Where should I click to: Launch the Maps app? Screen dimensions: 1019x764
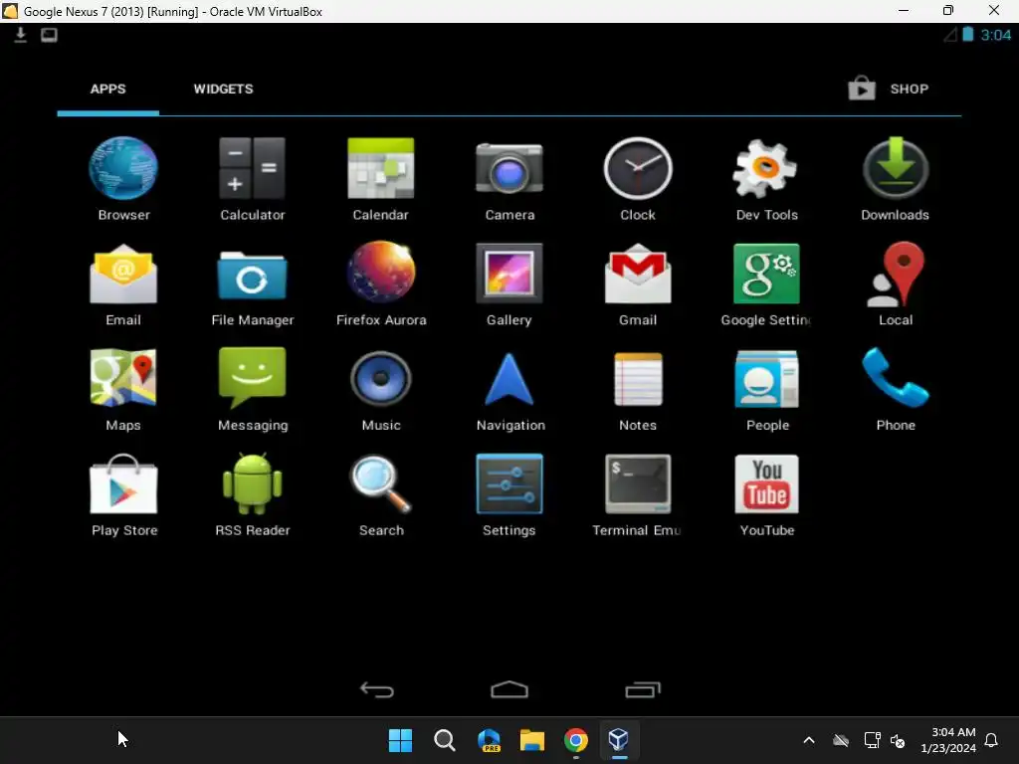coord(123,390)
